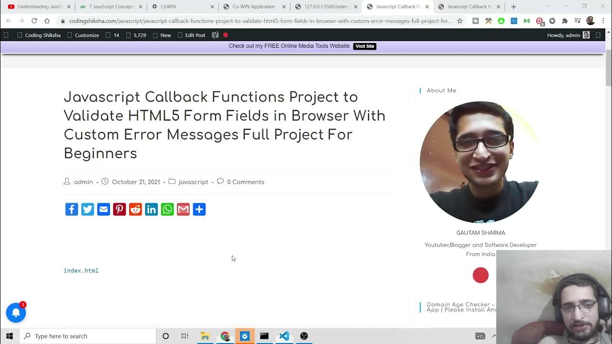This screenshot has width=612, height=344.
Task: Pin the post using Pinterest icon
Action: pos(120,209)
